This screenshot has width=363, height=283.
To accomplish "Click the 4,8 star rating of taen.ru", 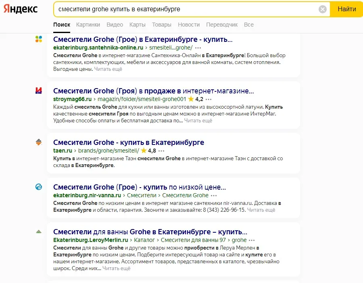I will [x=148, y=151].
